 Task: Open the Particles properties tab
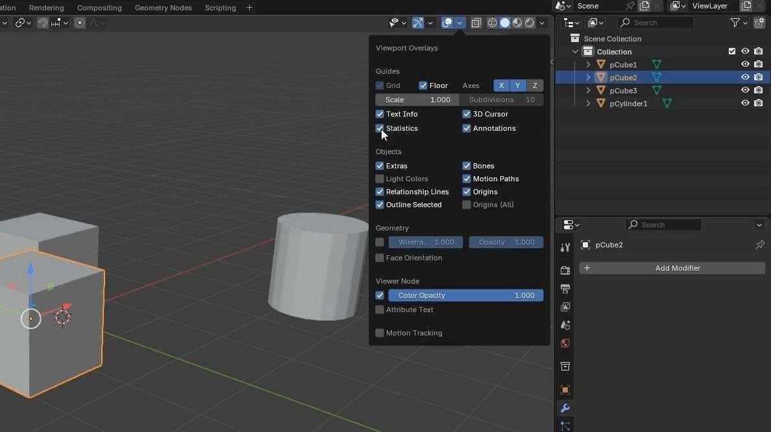(565, 426)
